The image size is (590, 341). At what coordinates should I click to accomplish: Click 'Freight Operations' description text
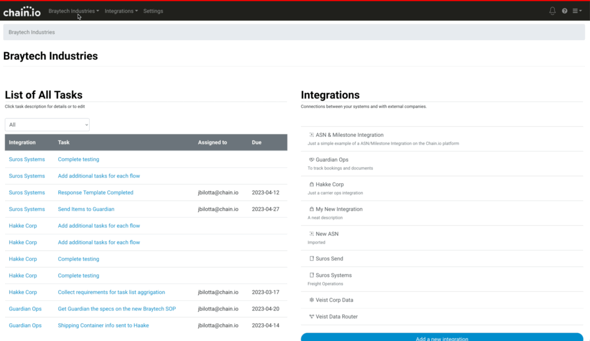pos(325,284)
